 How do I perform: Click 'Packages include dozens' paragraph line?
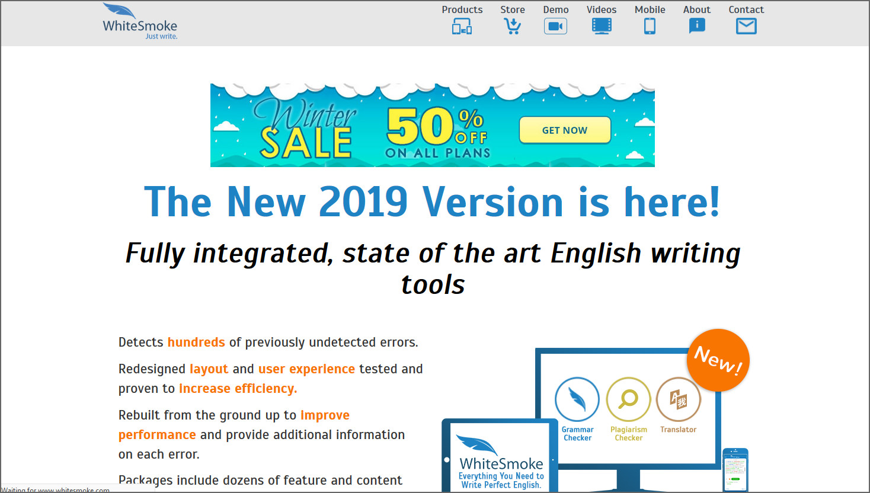pyautogui.click(x=260, y=480)
